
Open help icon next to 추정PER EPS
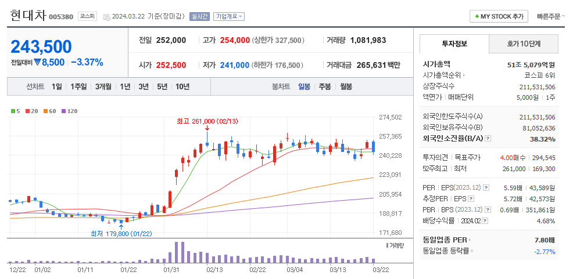[x=471, y=199]
